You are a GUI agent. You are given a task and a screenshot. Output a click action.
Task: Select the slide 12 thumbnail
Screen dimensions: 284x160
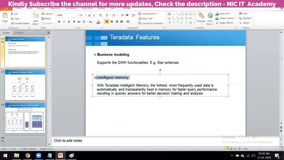[x=25, y=85]
